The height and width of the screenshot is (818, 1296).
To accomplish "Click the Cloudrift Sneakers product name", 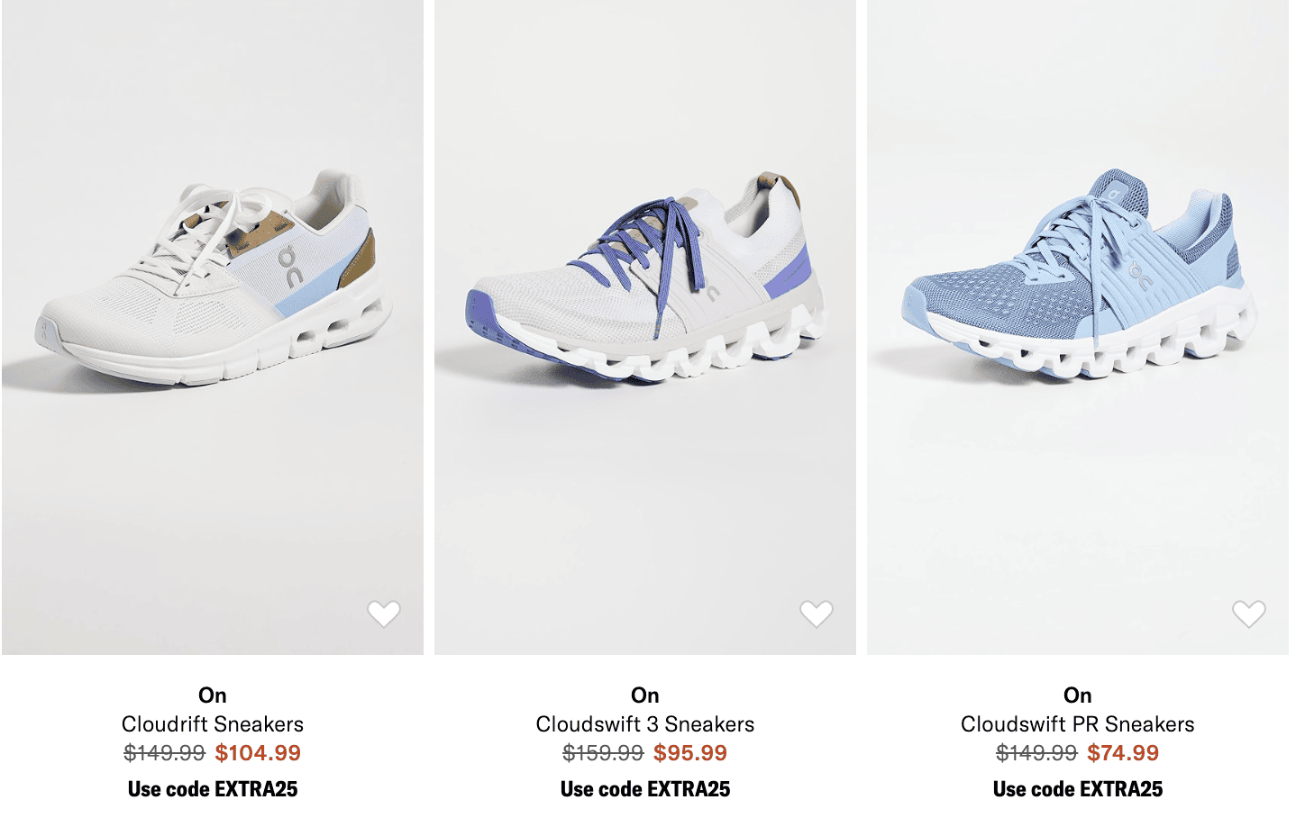I will (213, 724).
